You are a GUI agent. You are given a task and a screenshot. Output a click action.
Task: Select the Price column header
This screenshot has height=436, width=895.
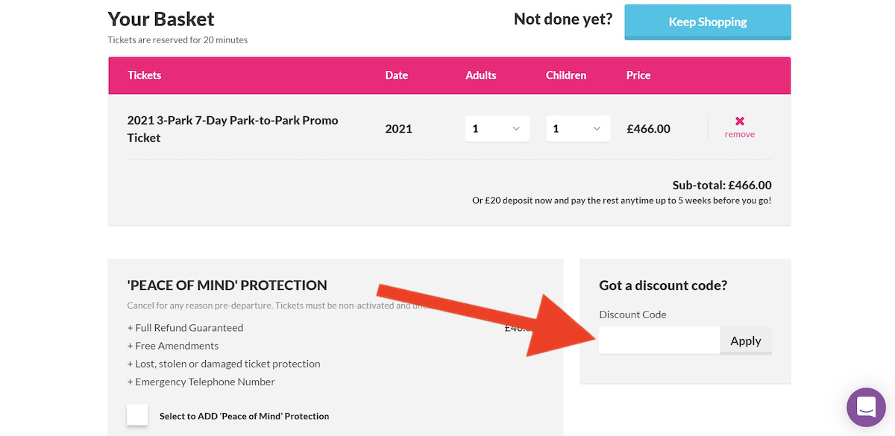point(638,75)
